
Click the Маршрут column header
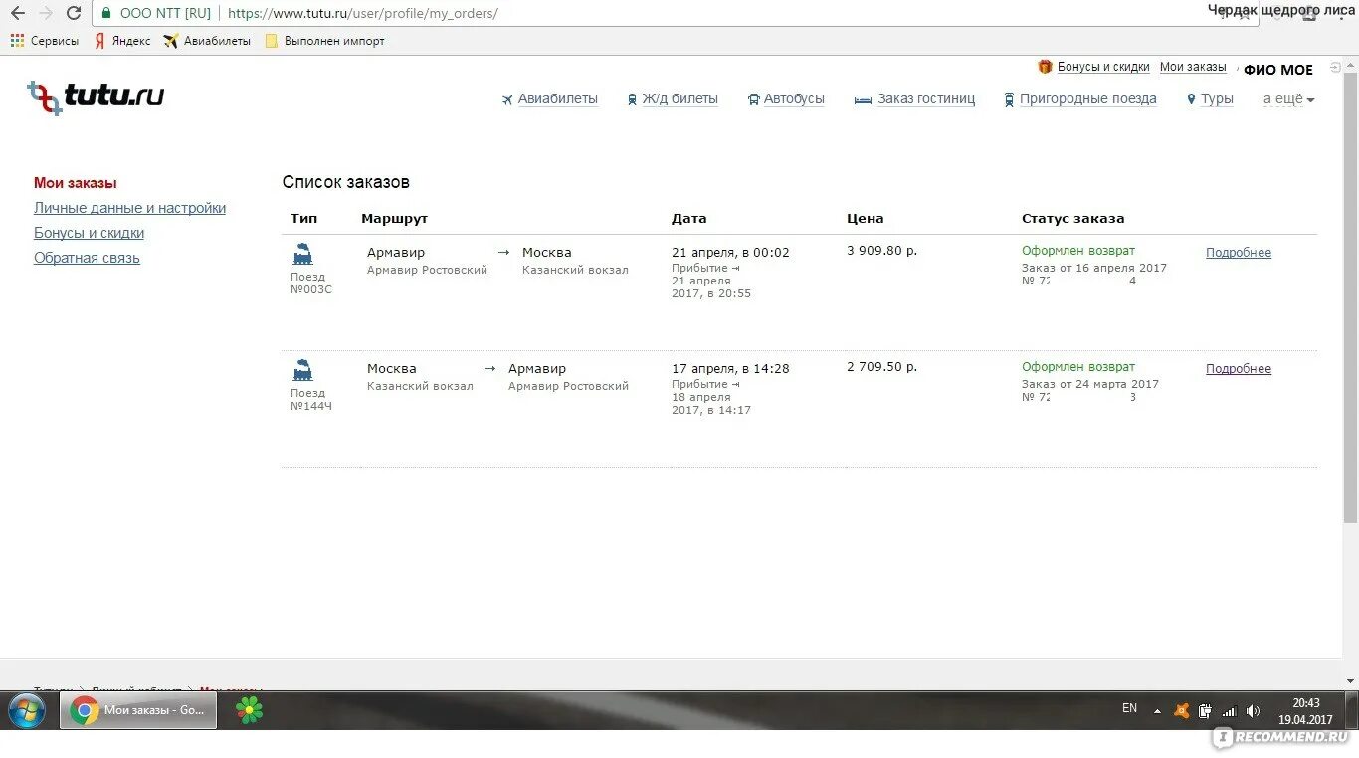pos(394,219)
